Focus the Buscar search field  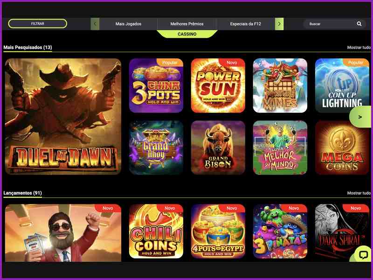(x=331, y=24)
